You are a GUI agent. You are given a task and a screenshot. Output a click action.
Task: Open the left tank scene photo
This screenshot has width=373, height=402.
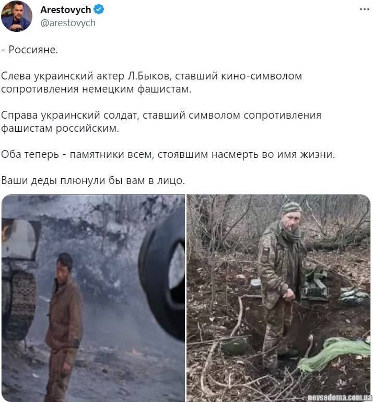point(93,298)
